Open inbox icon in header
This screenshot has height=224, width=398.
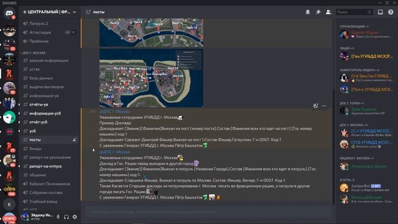click(380, 12)
